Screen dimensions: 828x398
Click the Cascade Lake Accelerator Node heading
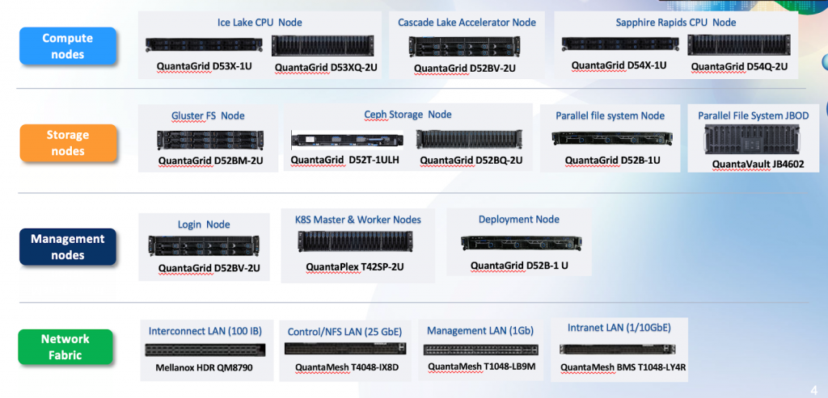[467, 22]
